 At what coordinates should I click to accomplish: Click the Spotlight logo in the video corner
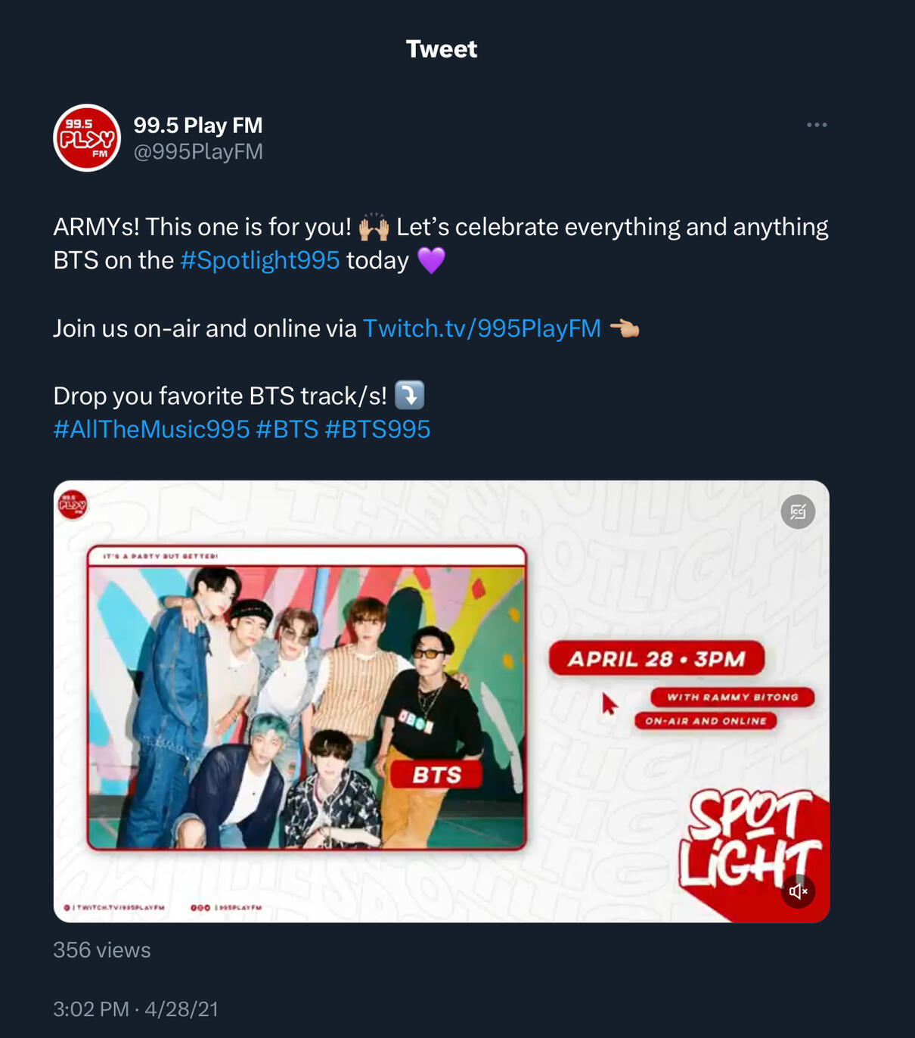(x=750, y=840)
